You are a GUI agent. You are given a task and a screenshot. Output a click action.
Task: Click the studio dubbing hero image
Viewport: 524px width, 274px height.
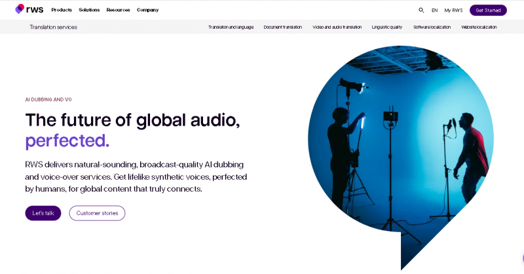[x=400, y=144]
